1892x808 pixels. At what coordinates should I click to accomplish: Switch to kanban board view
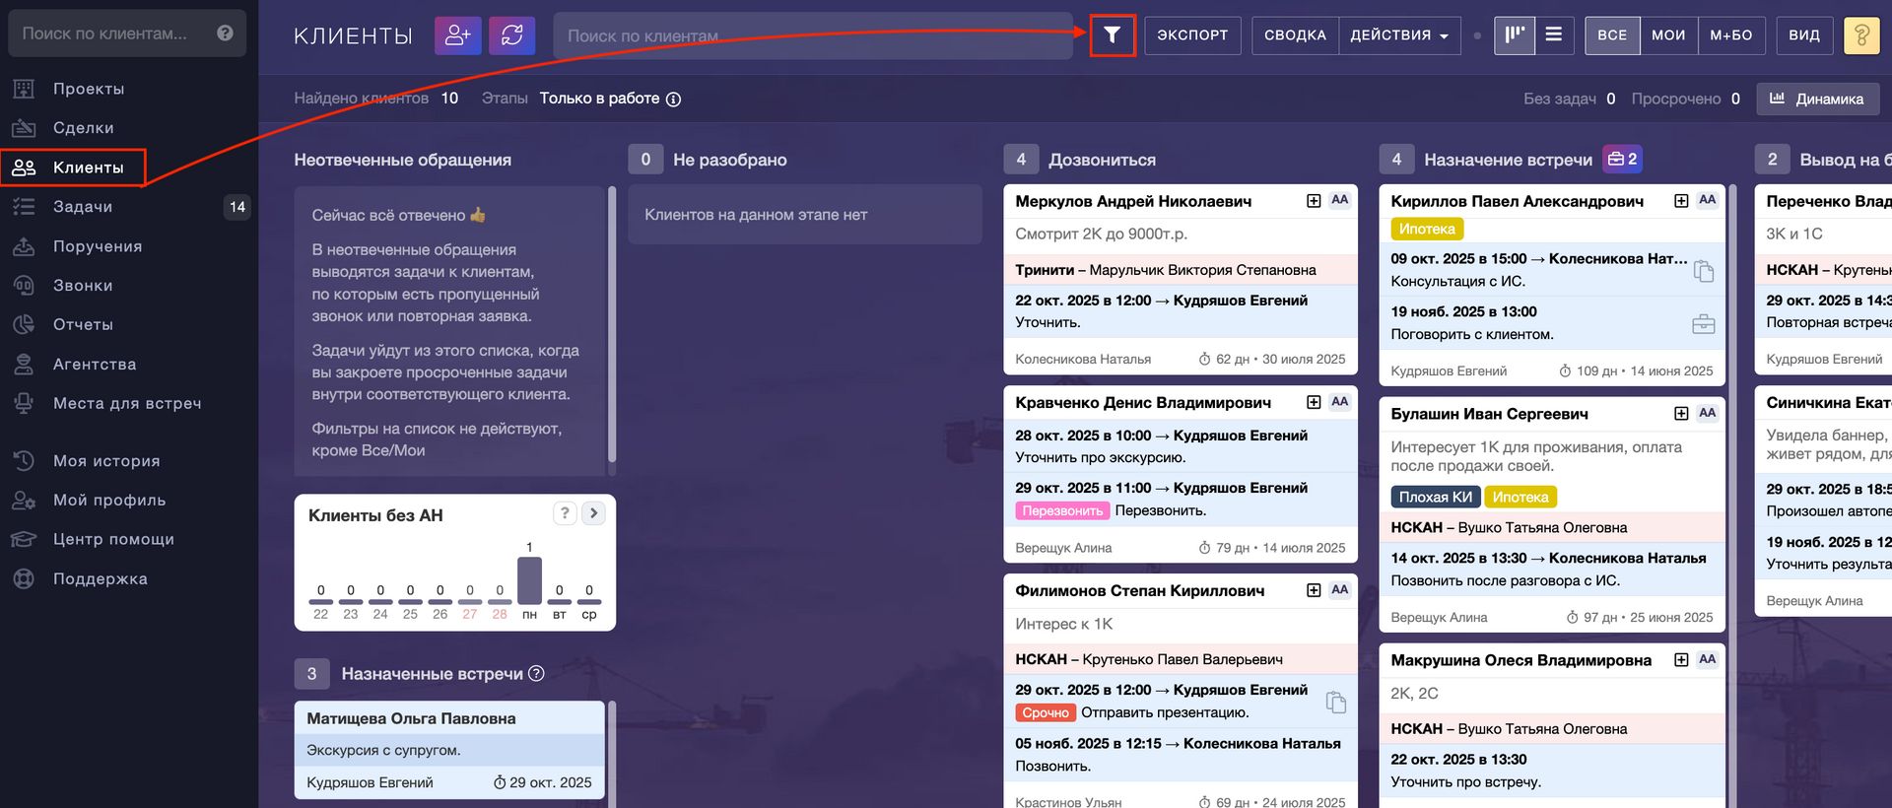pyautogui.click(x=1515, y=35)
